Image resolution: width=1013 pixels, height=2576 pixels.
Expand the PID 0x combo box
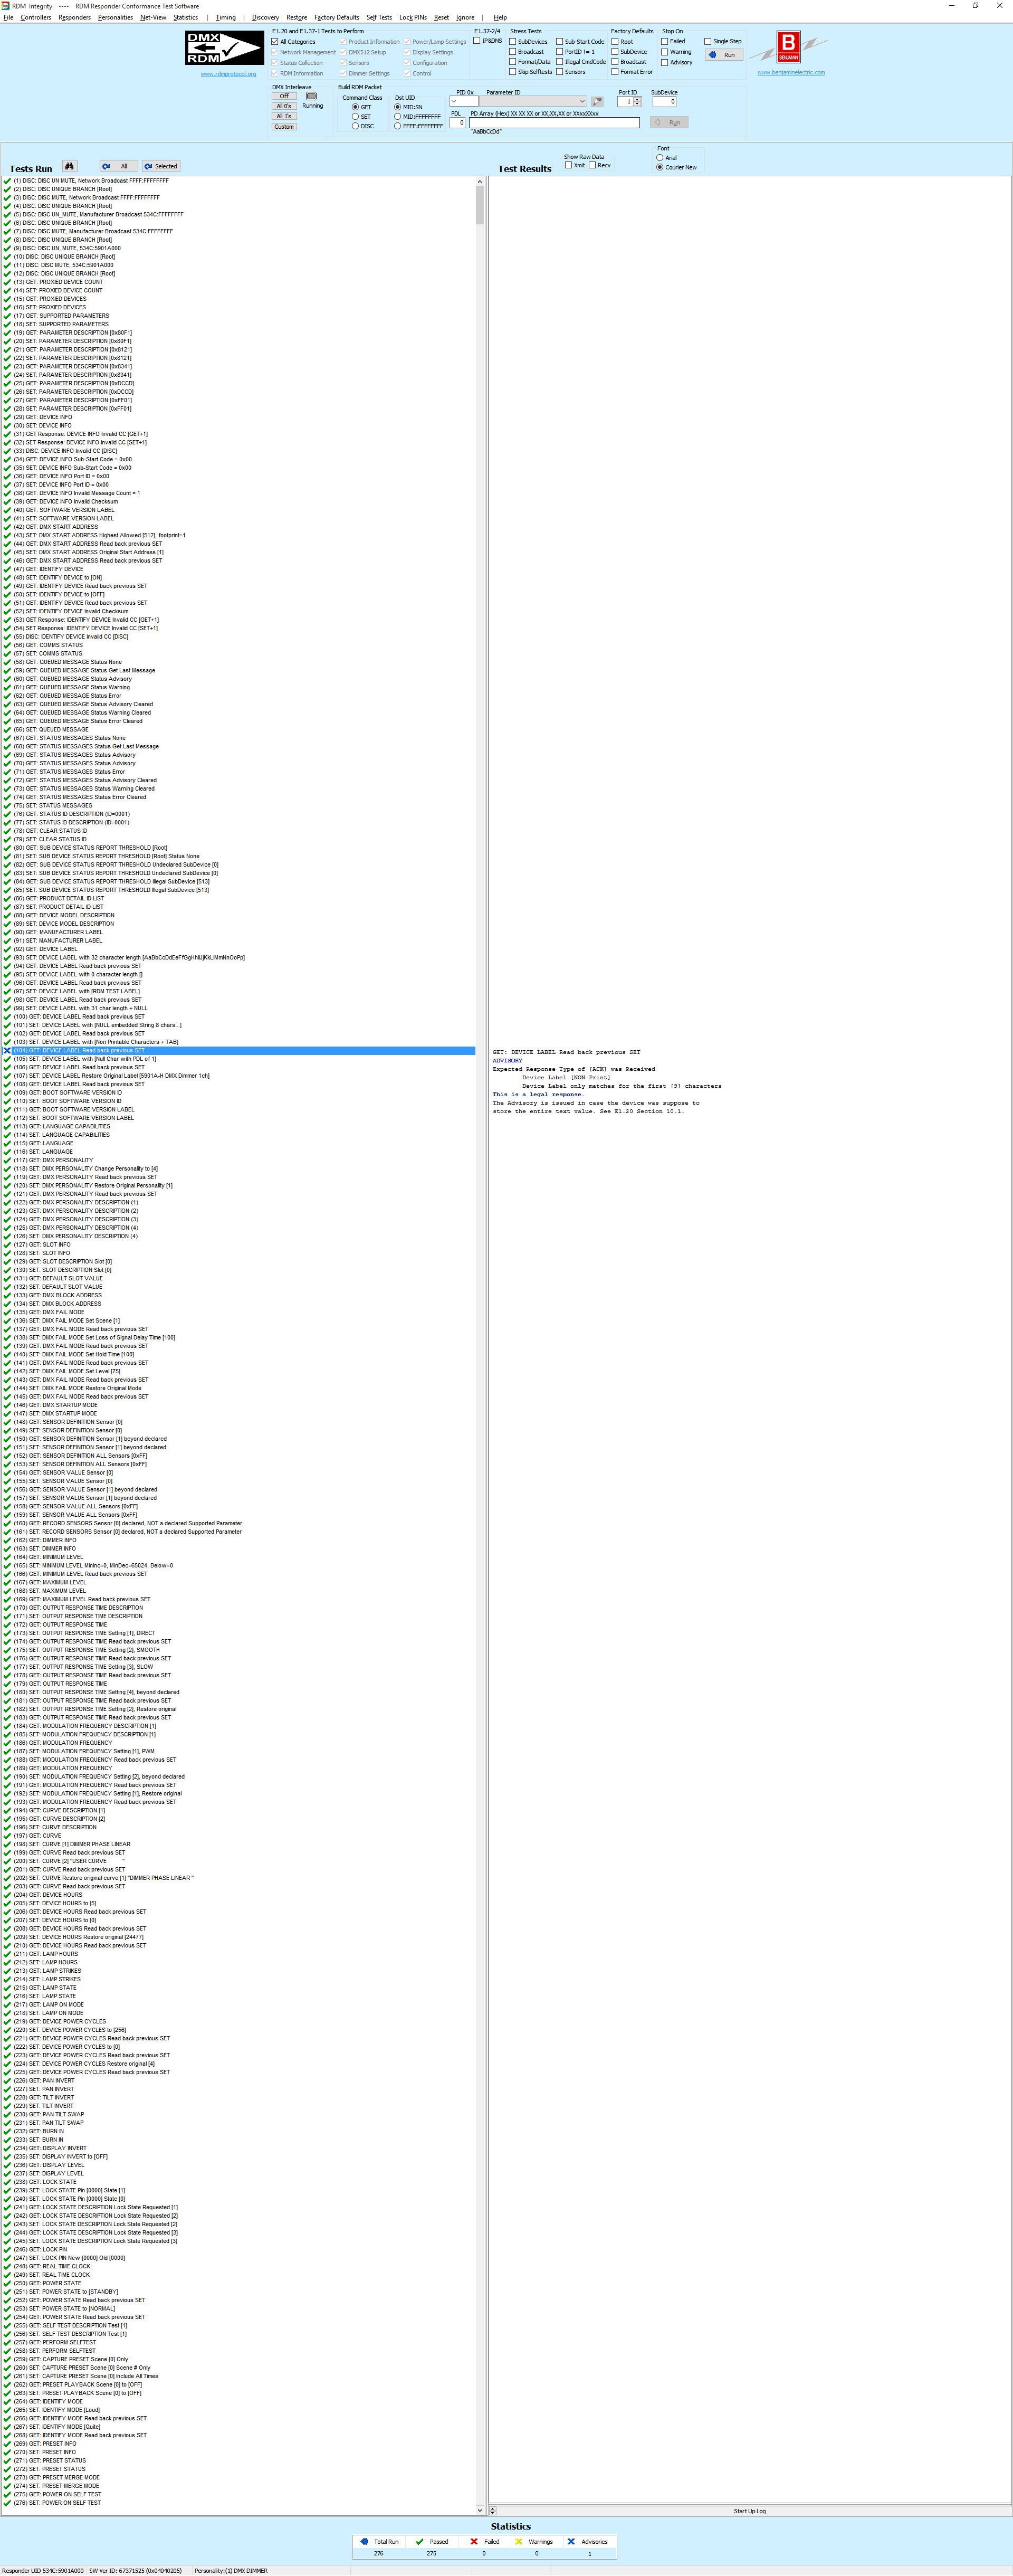click(x=455, y=101)
